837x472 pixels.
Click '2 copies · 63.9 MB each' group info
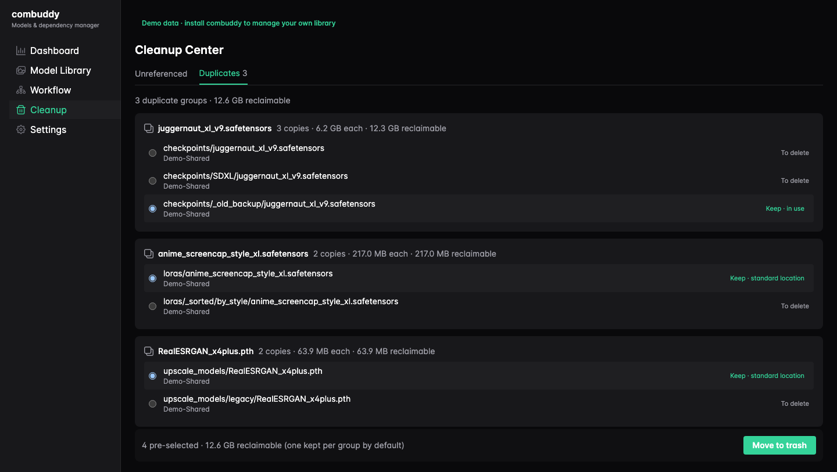tap(305, 351)
